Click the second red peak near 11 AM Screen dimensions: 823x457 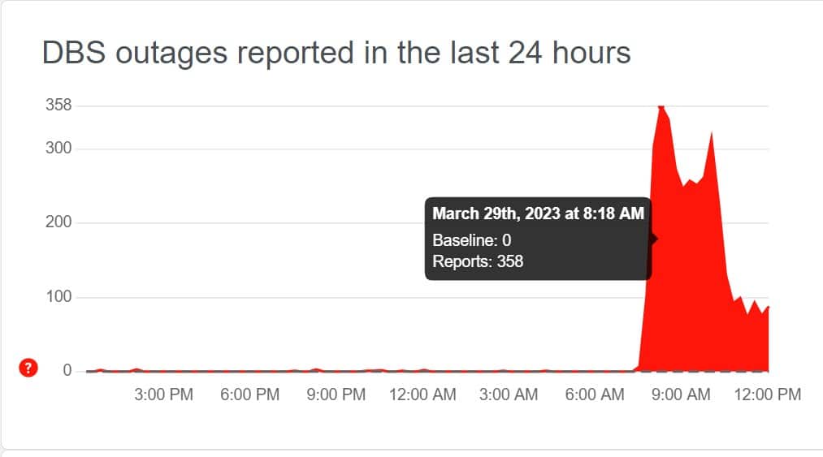(x=711, y=136)
